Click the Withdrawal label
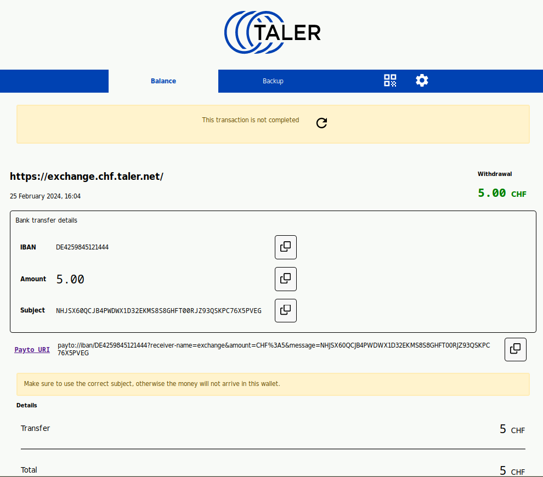The height and width of the screenshot is (477, 543). click(494, 174)
